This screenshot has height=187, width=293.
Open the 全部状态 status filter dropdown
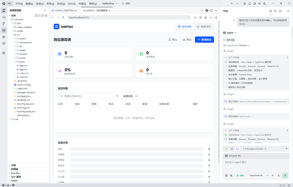pyautogui.click(x=129, y=96)
